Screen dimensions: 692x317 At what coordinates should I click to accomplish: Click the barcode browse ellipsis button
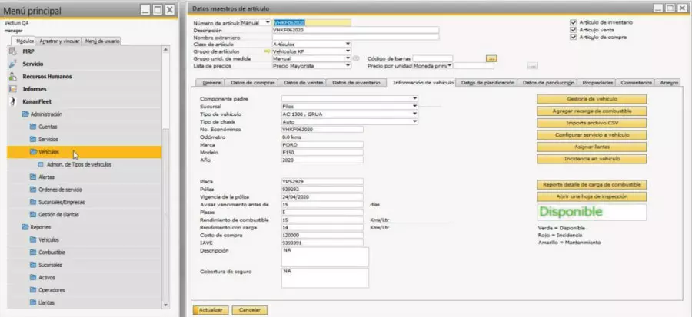492,58
